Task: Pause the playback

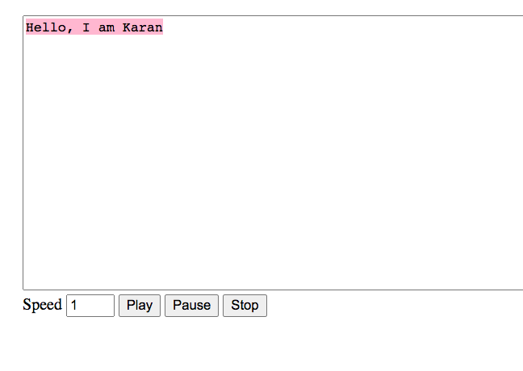Action: (191, 306)
